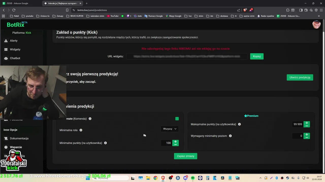Open Widgety in the sidebar

click(15, 50)
